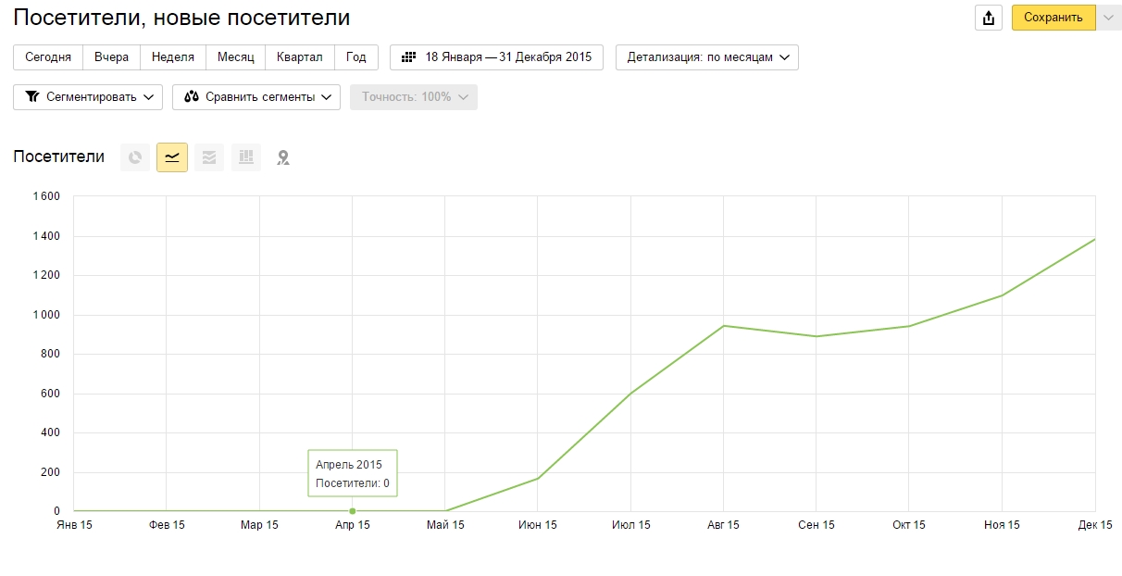Click the calendar icon in date range
This screenshot has width=1122, height=576.
[408, 57]
